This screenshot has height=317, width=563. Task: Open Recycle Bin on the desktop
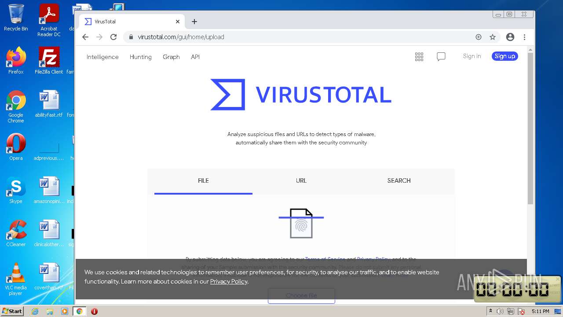[16, 18]
